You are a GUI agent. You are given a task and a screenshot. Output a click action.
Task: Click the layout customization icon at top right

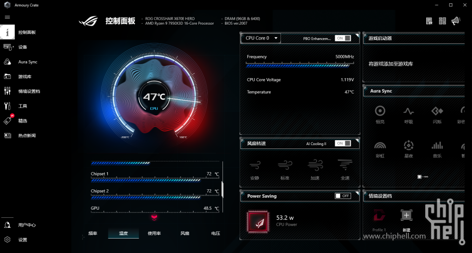pos(442,21)
